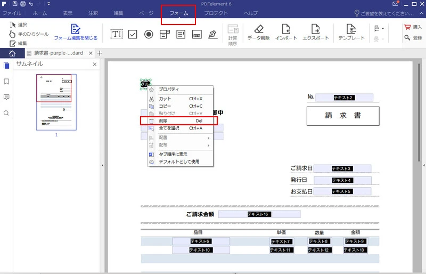Add a text field form tool
The width and height of the screenshot is (426, 274).
(117, 34)
